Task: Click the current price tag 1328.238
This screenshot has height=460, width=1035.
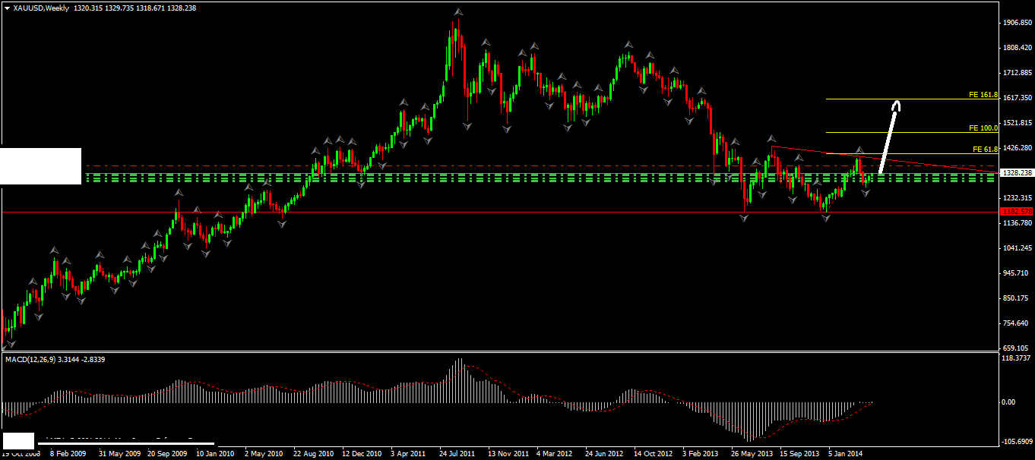Action: (x=1018, y=173)
